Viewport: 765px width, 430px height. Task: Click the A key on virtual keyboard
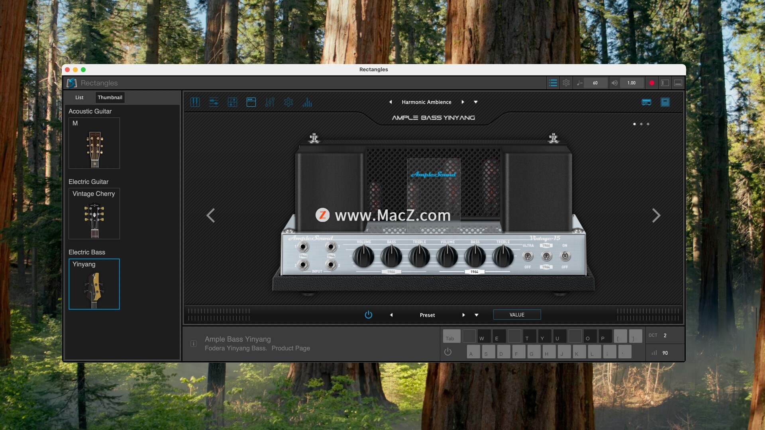coord(473,352)
